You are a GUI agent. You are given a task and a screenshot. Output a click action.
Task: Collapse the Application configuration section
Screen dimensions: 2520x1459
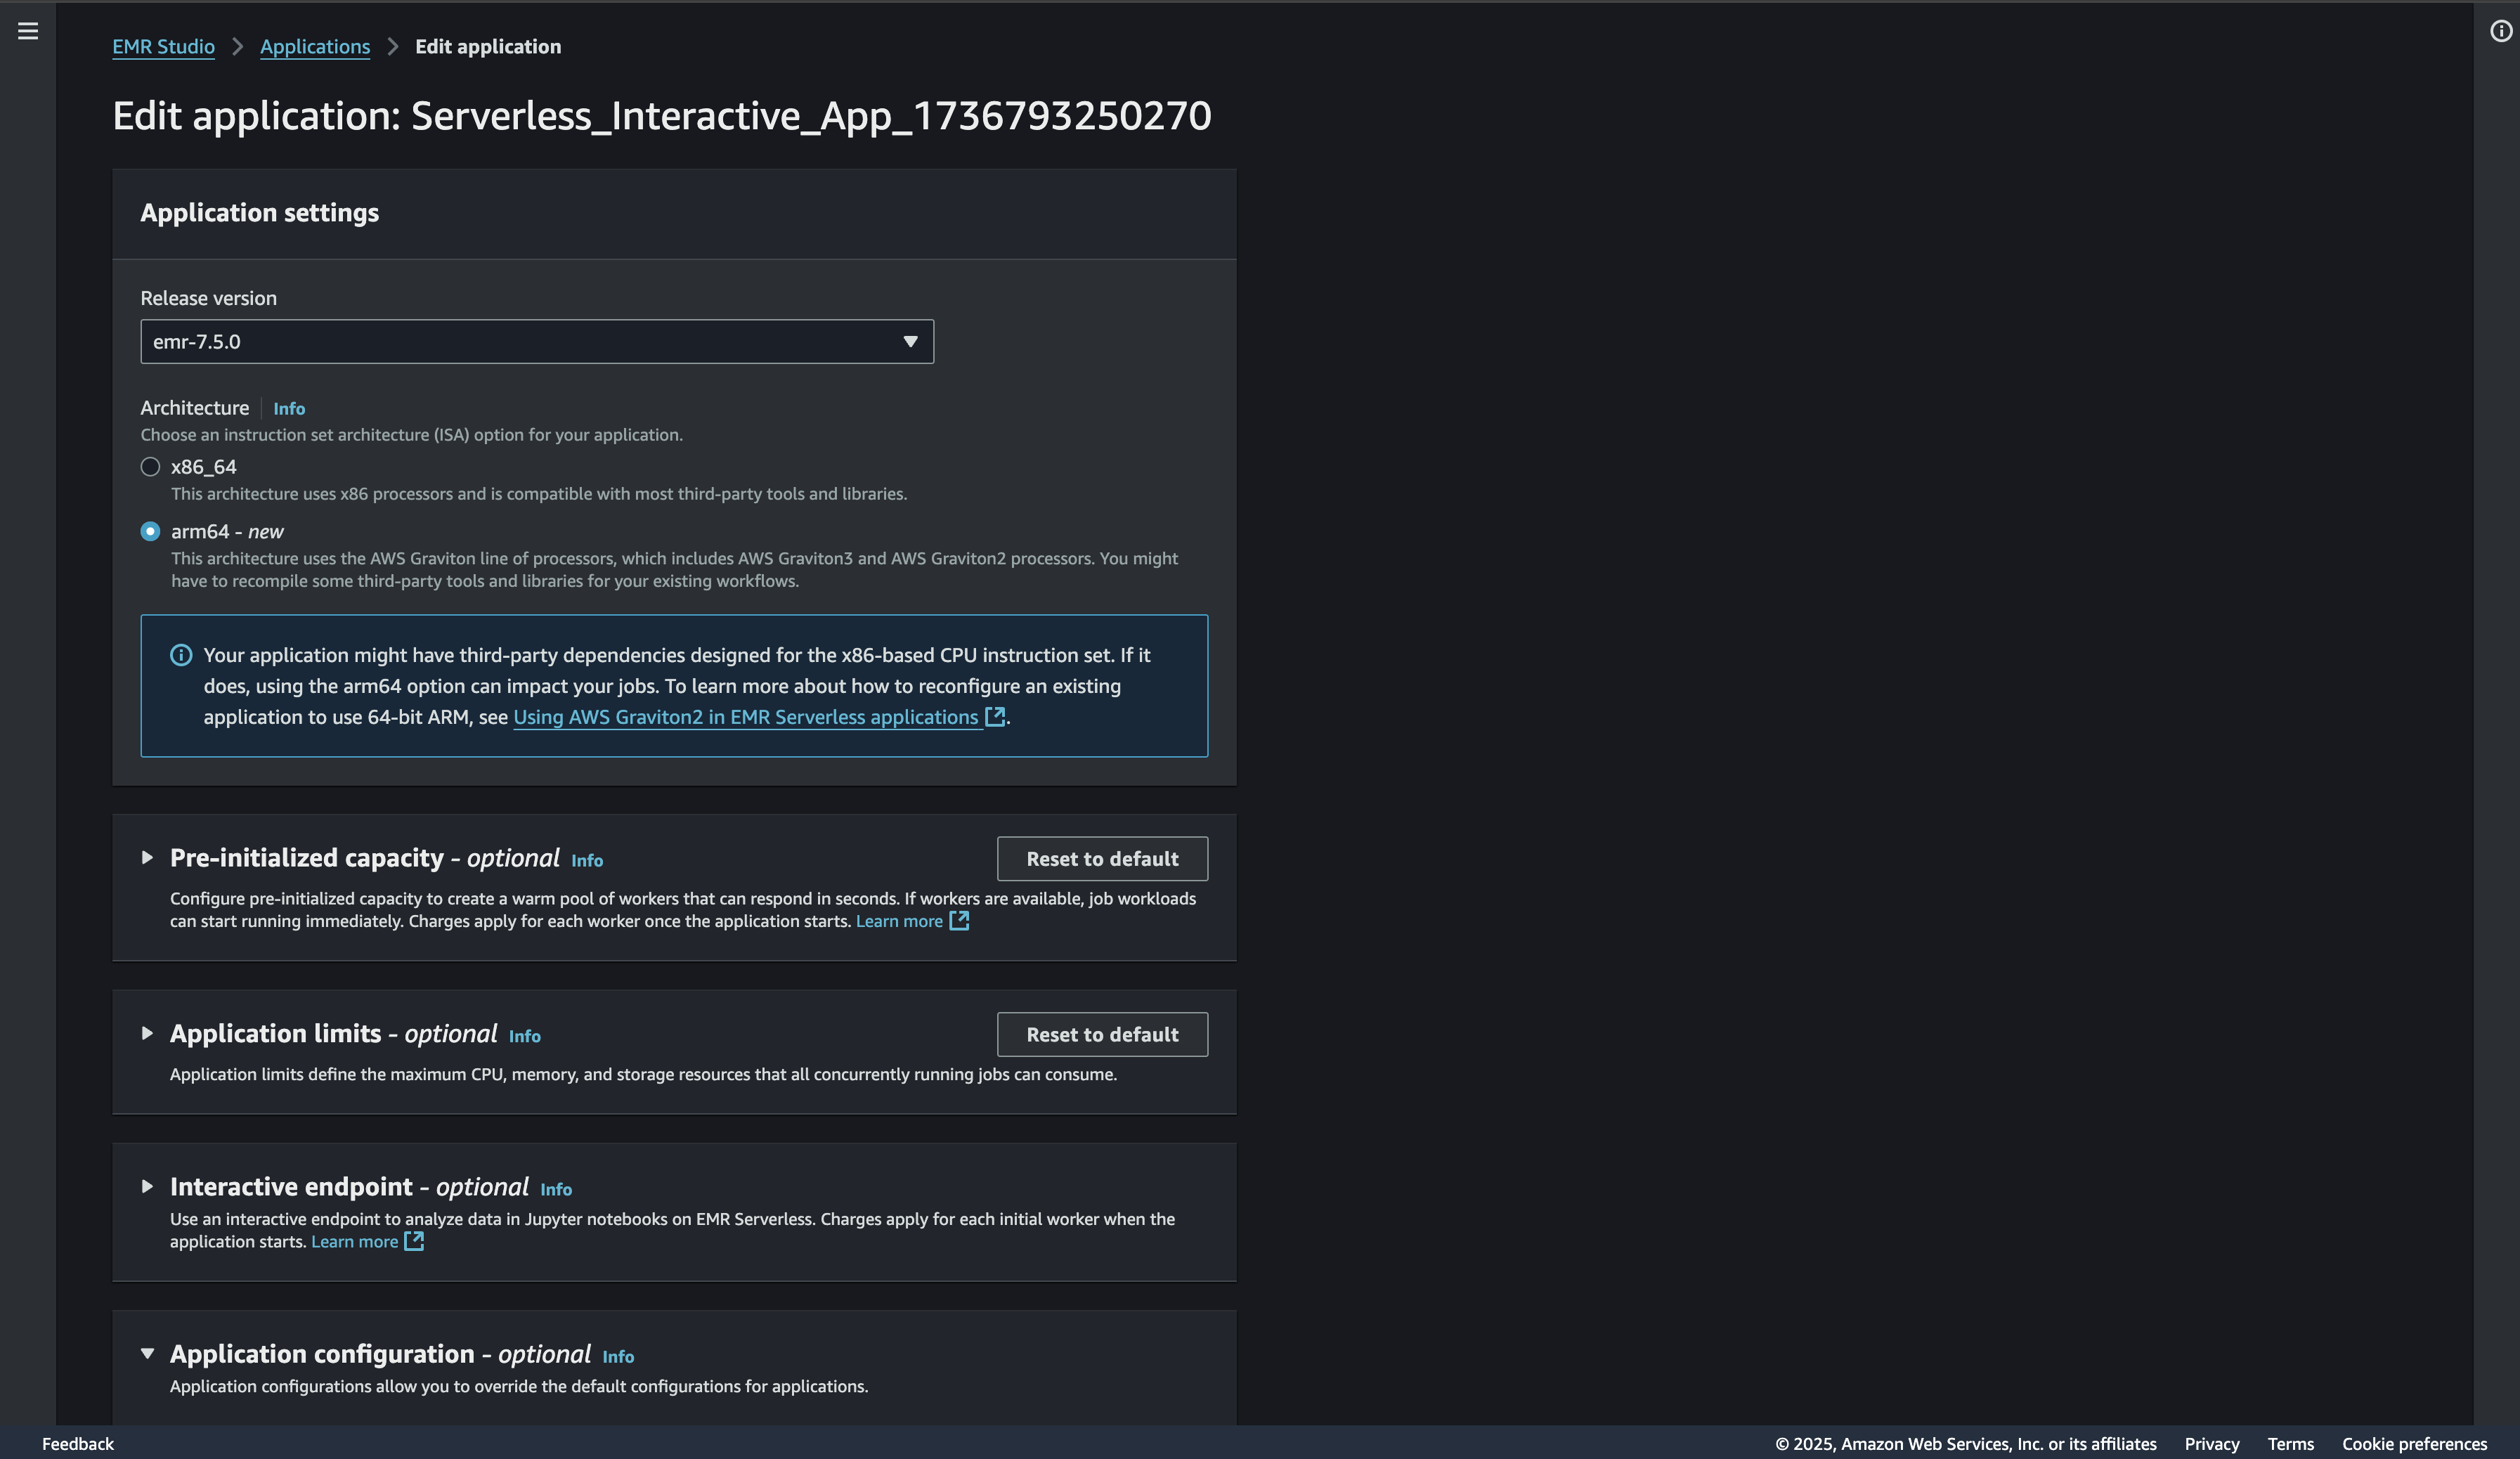click(147, 1353)
